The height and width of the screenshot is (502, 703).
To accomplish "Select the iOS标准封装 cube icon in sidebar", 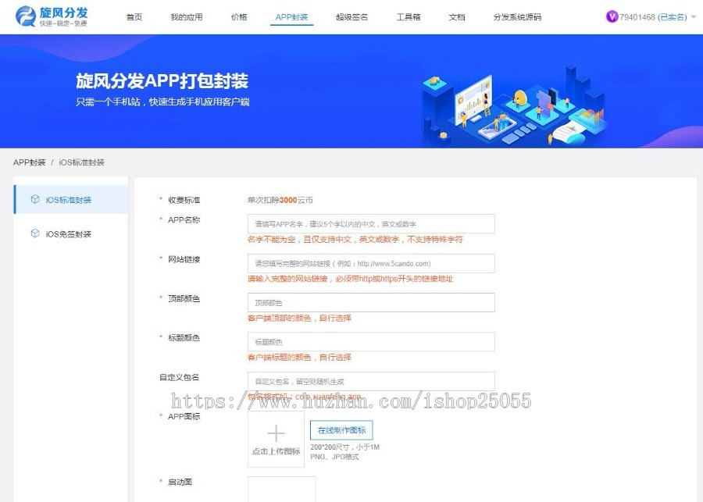I will click(x=34, y=199).
